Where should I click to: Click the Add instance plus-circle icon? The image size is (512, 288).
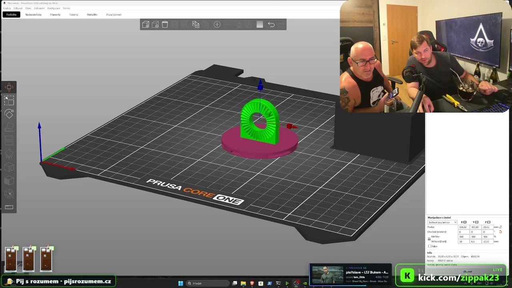pyautogui.click(x=217, y=25)
